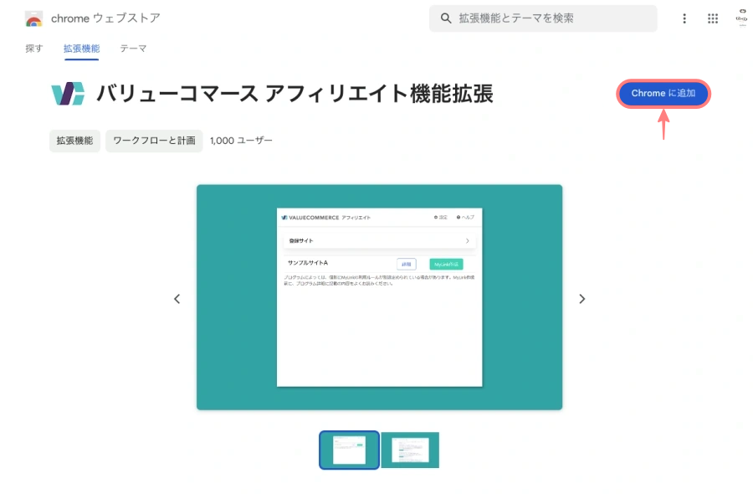753x494 pixels.
Task: Click the chrome ウェブストア title text
Action: [x=105, y=18]
